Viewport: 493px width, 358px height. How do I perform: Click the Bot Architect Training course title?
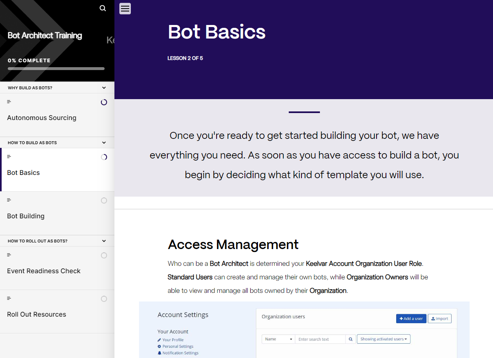pyautogui.click(x=45, y=36)
